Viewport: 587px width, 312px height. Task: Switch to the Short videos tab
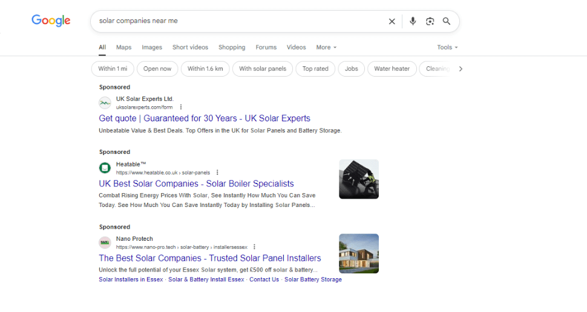tap(190, 48)
